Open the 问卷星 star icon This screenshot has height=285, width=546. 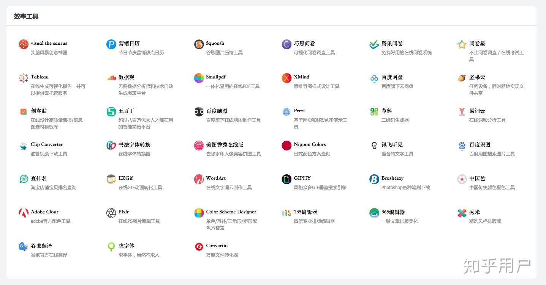click(x=462, y=44)
